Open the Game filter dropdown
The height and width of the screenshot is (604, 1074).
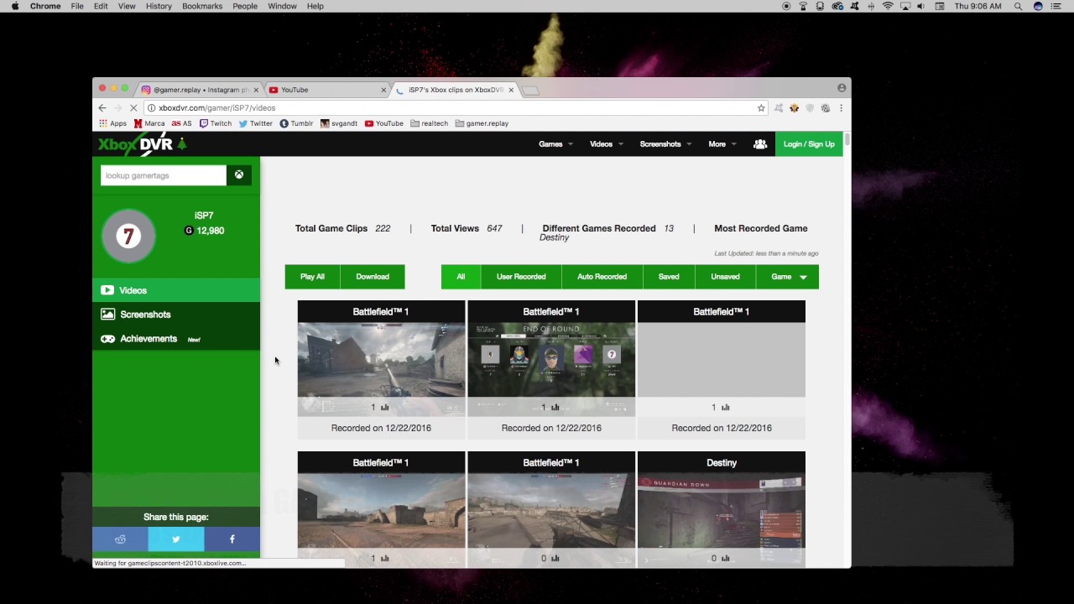[x=788, y=277]
